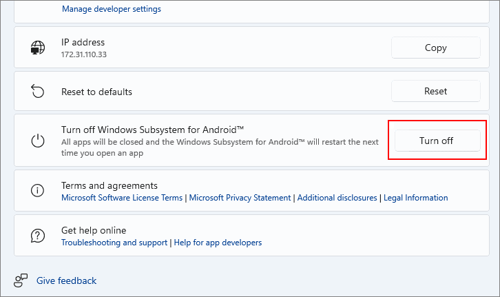Click the feedback icon next to Give feedback
500x297 pixels.
click(x=21, y=280)
